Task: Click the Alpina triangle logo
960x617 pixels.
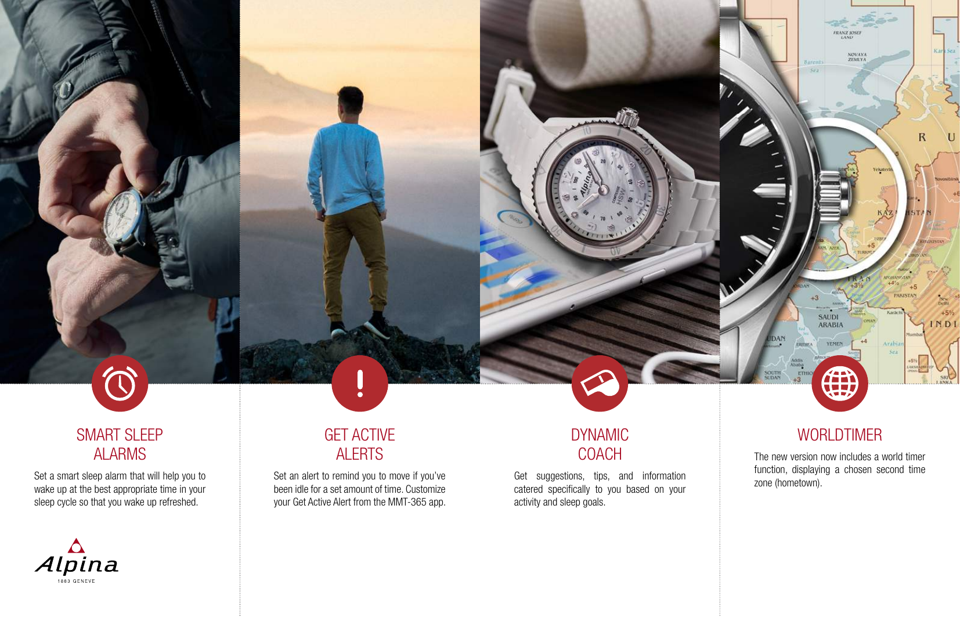Action: click(76, 546)
